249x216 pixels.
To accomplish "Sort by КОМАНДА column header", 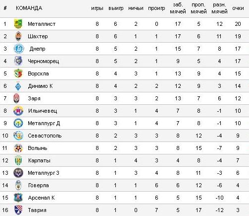I will (x=29, y=8).
